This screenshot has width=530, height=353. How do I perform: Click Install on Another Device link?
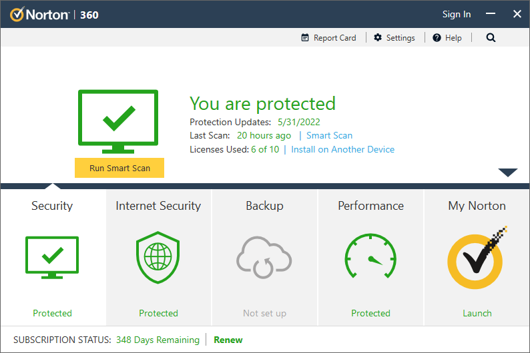pyautogui.click(x=342, y=149)
